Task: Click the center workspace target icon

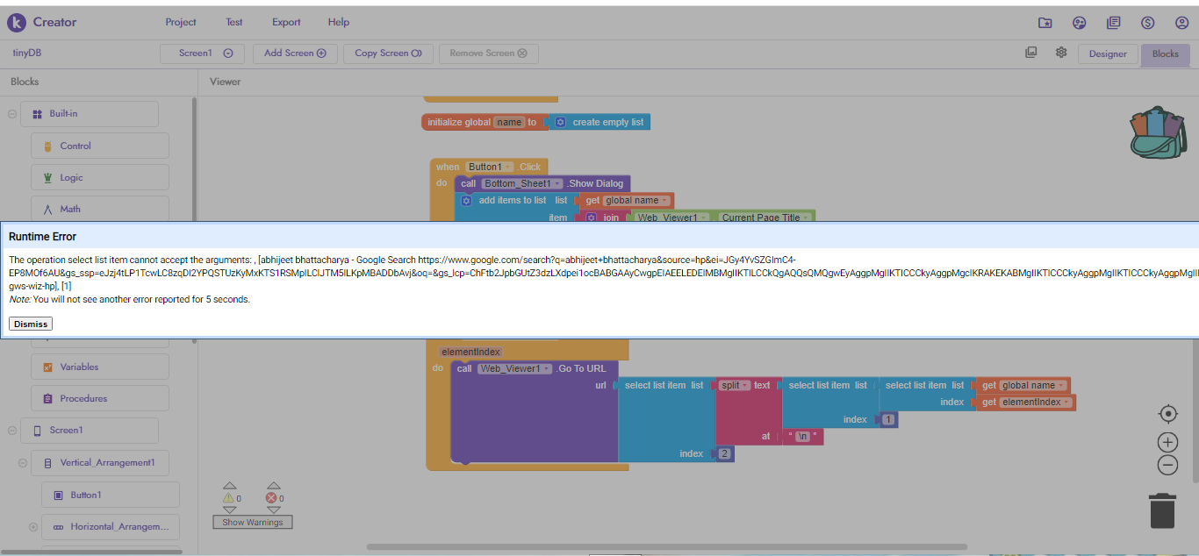Action: [x=1167, y=413]
